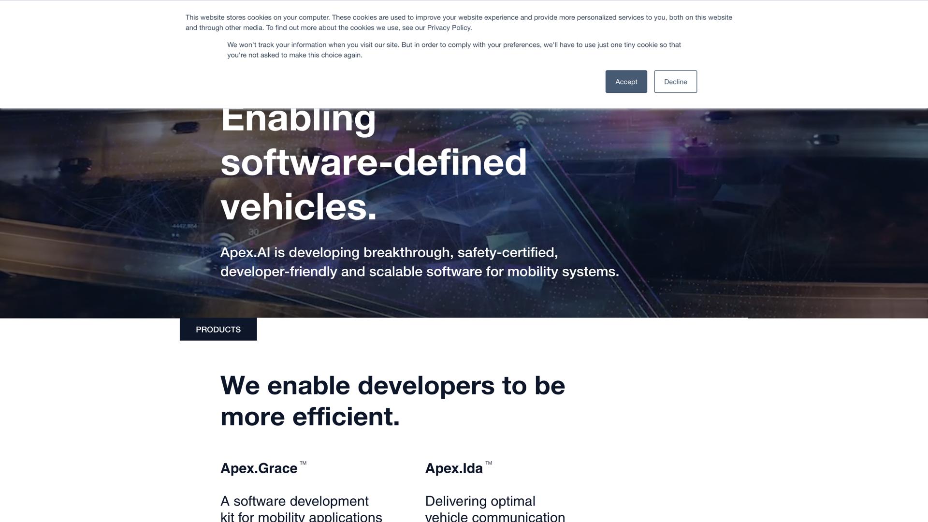The height and width of the screenshot is (522, 928).
Task: Open the Privacy Policy reference in cookie notice
Action: point(449,28)
